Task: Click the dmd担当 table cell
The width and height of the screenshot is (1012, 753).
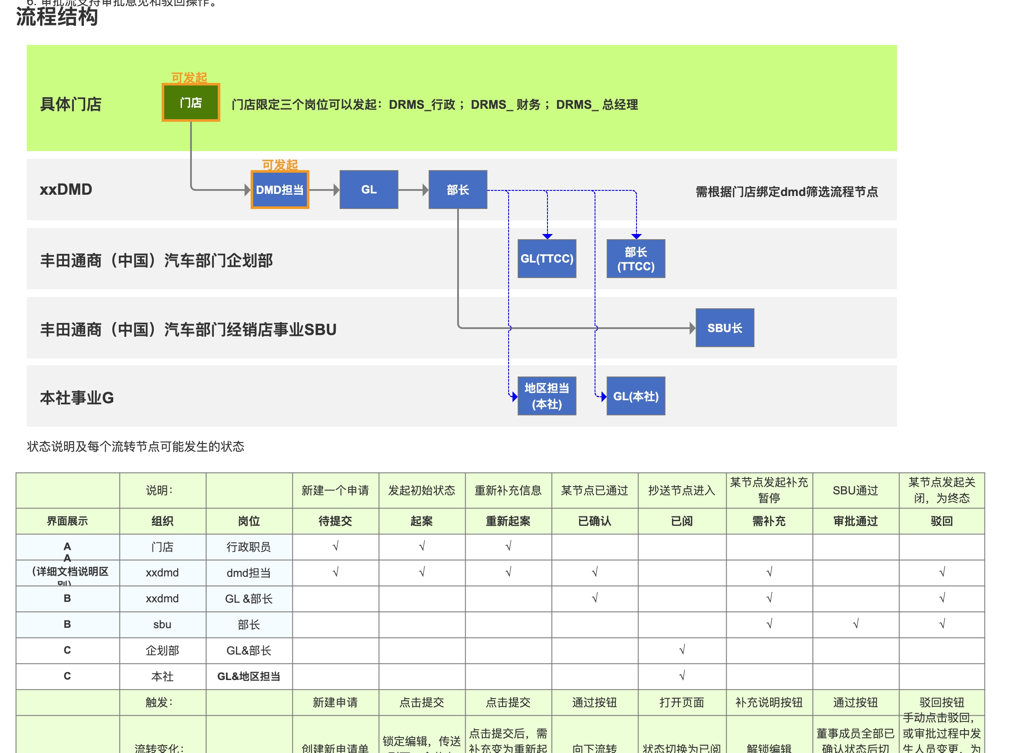Action: (248, 573)
